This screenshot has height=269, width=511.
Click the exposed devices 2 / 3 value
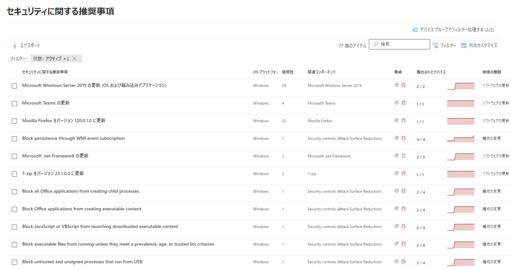pos(420,157)
